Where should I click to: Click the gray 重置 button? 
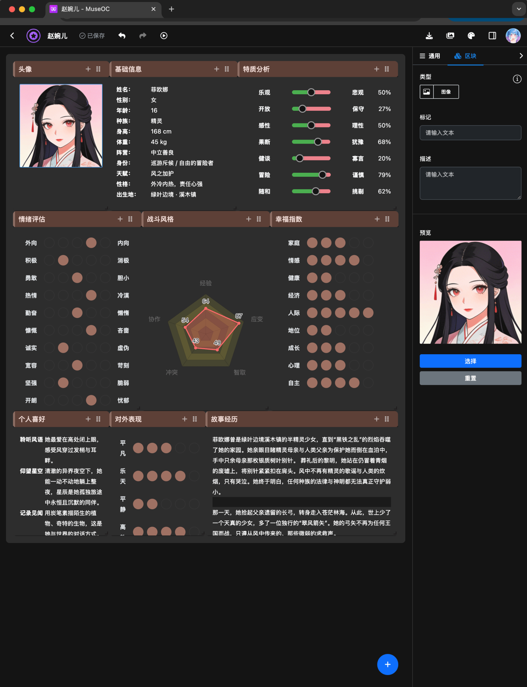pos(470,378)
